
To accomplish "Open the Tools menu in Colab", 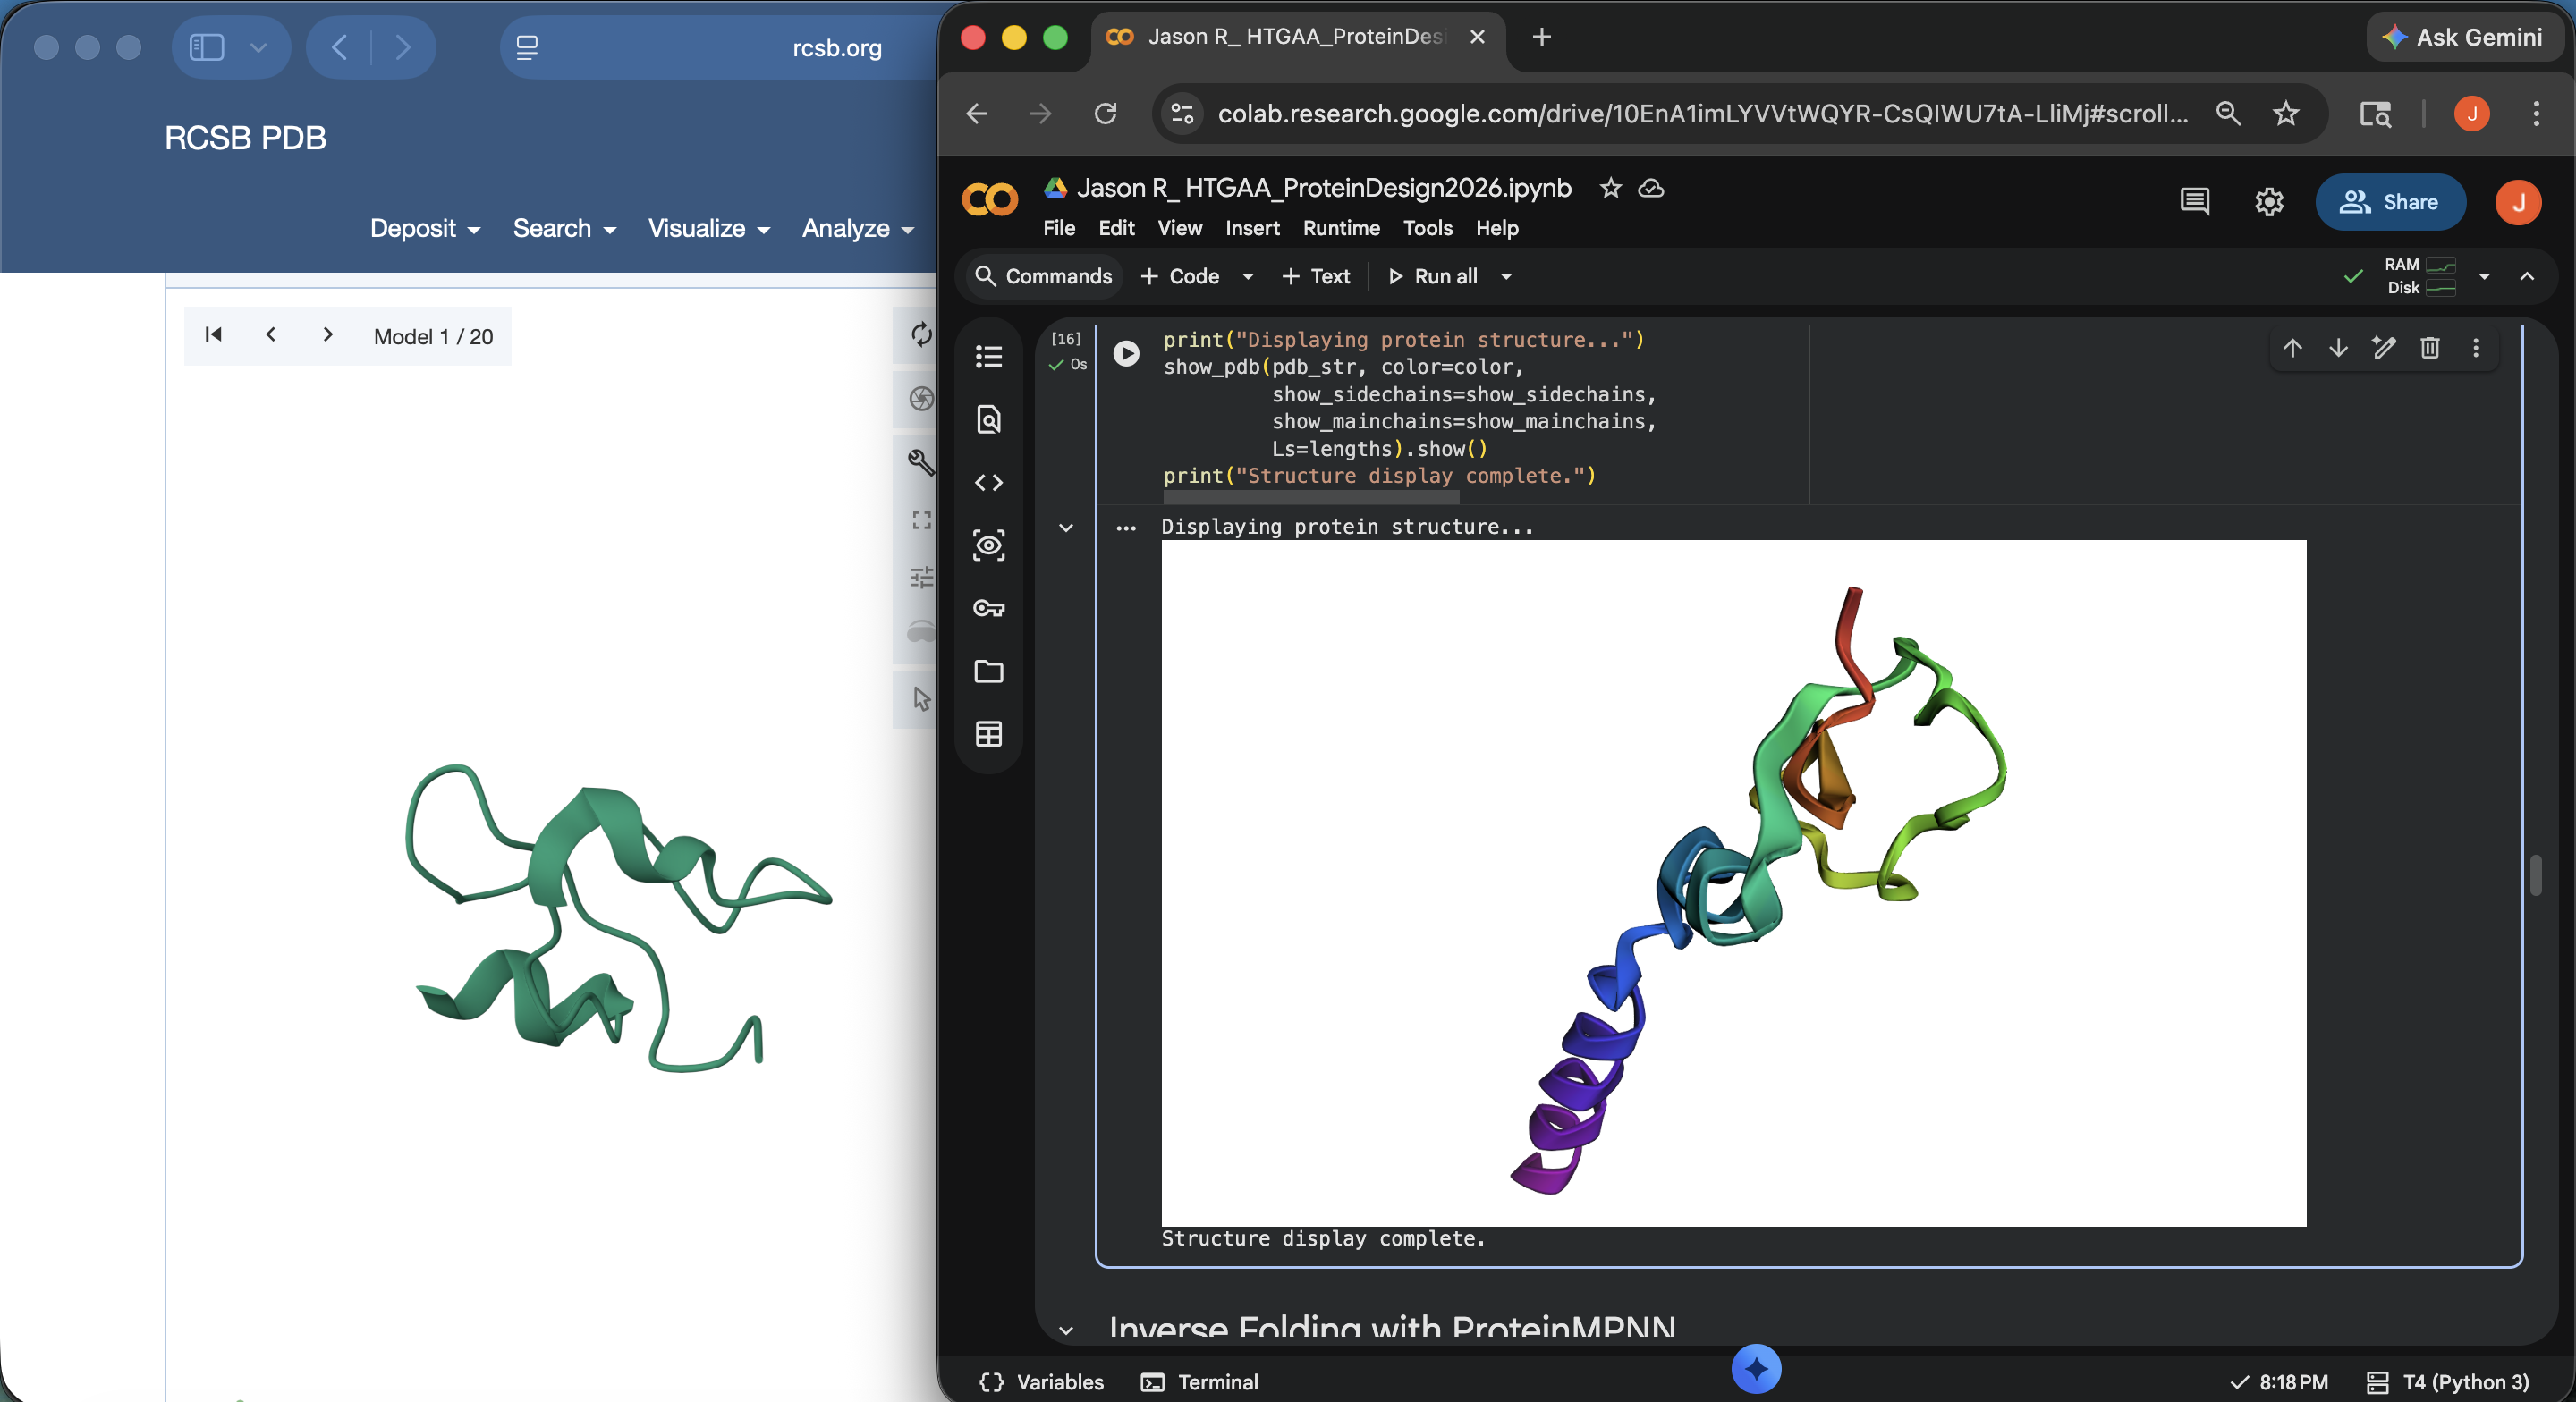I will [x=1427, y=228].
